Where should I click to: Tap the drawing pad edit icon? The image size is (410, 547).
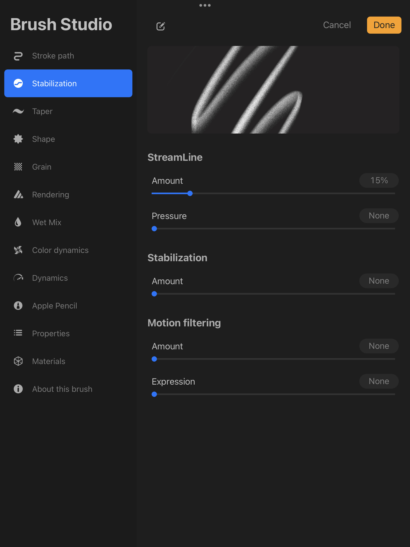click(x=161, y=26)
